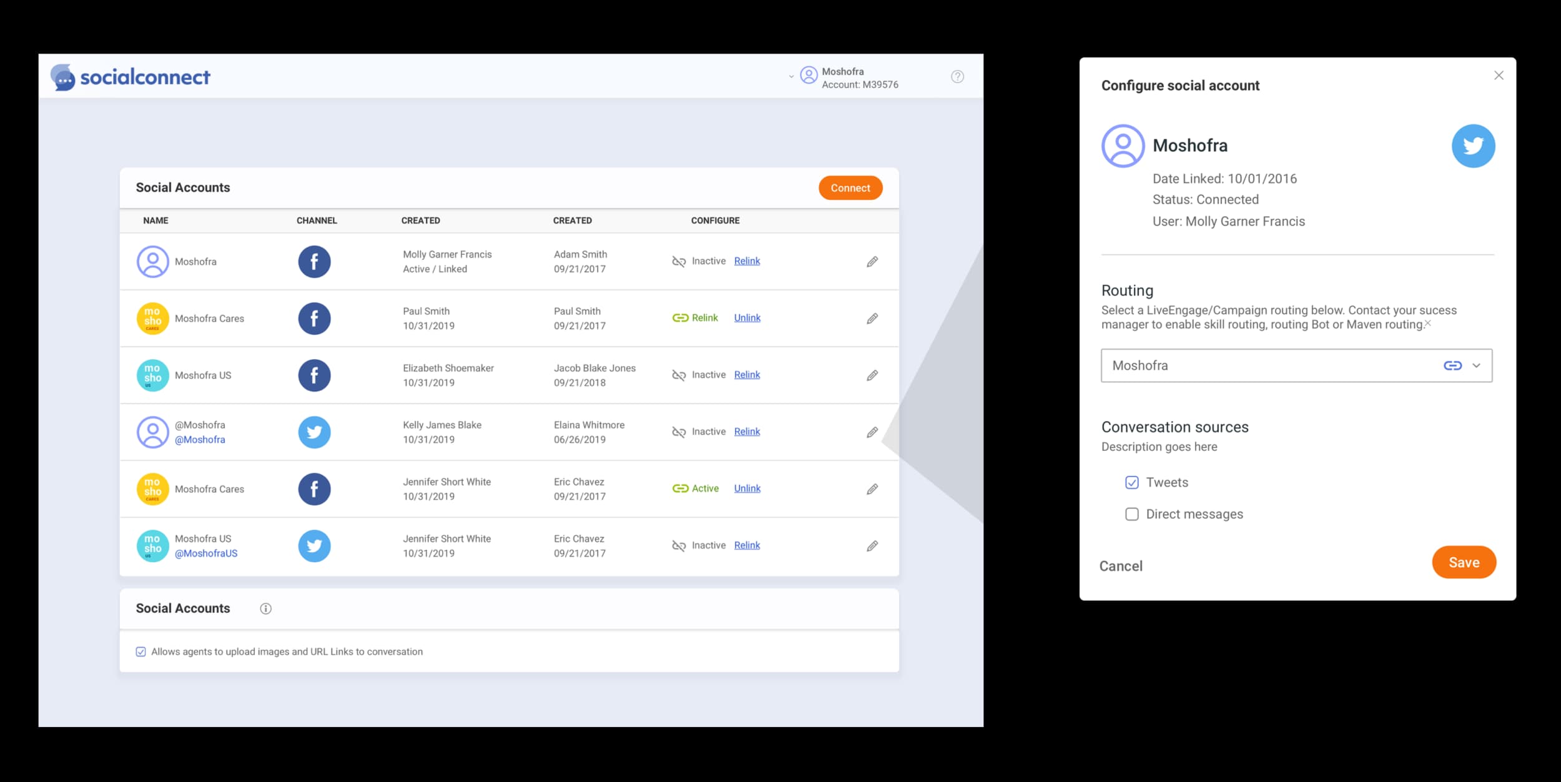This screenshot has height=782, width=1561.
Task: Click pencil icon for @MoshofraUS row
Action: click(x=872, y=546)
